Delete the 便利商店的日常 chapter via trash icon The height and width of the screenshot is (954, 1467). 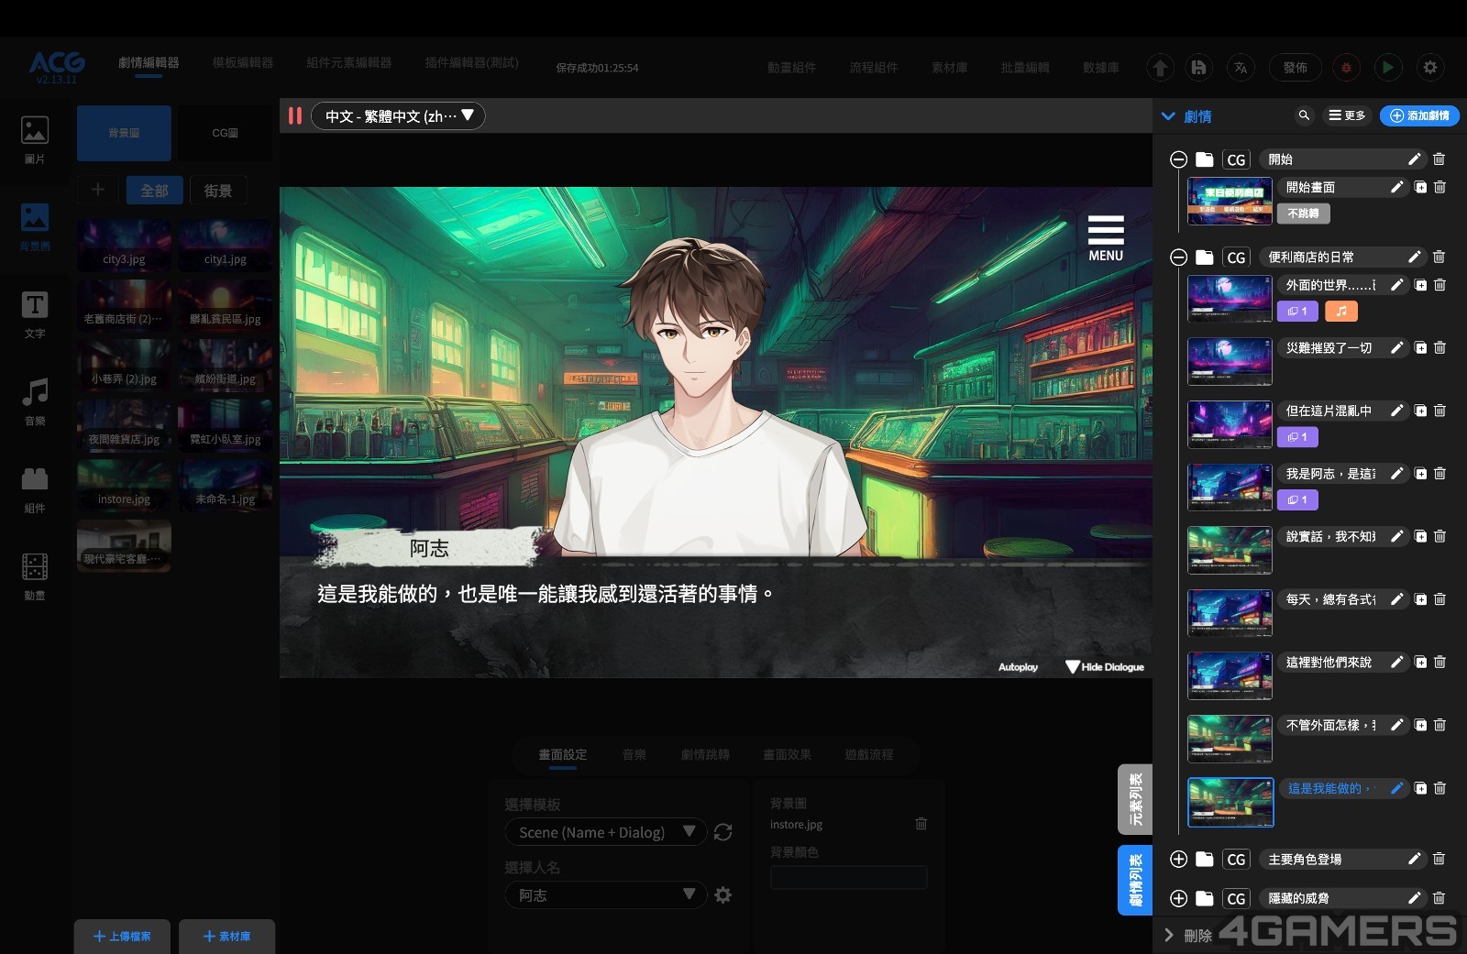pos(1439,257)
